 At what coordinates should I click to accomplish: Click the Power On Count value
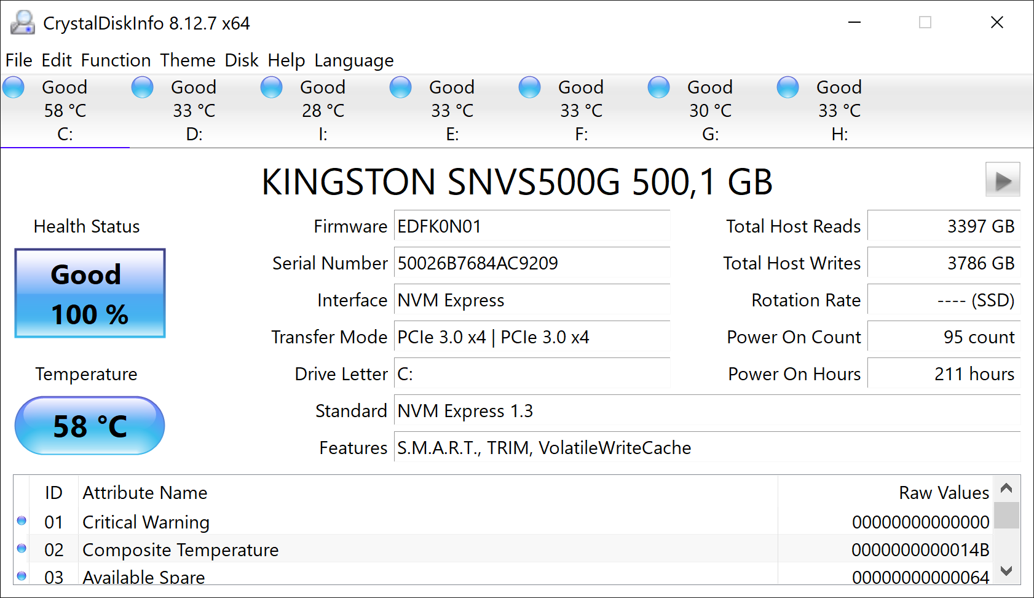944,337
